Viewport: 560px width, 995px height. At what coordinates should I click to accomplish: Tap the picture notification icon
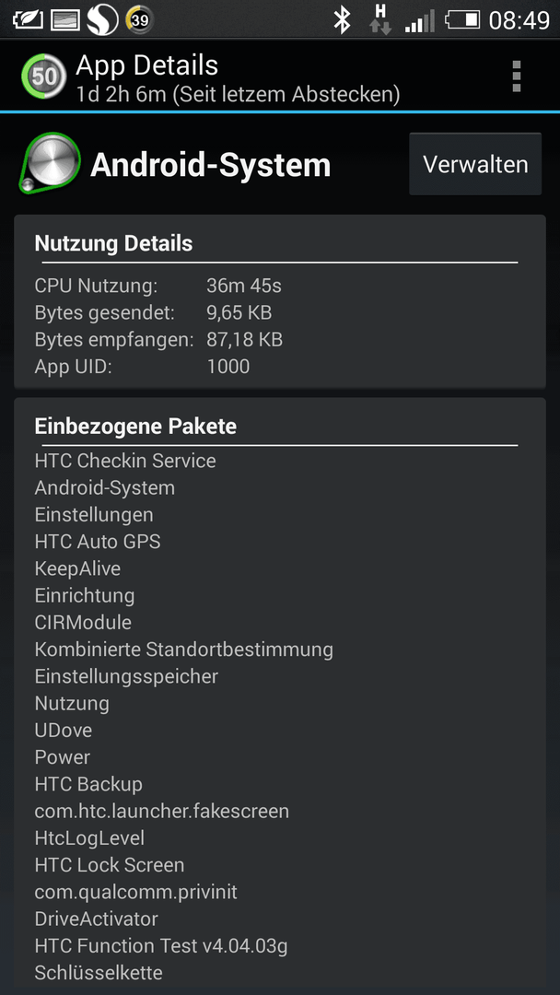65,20
